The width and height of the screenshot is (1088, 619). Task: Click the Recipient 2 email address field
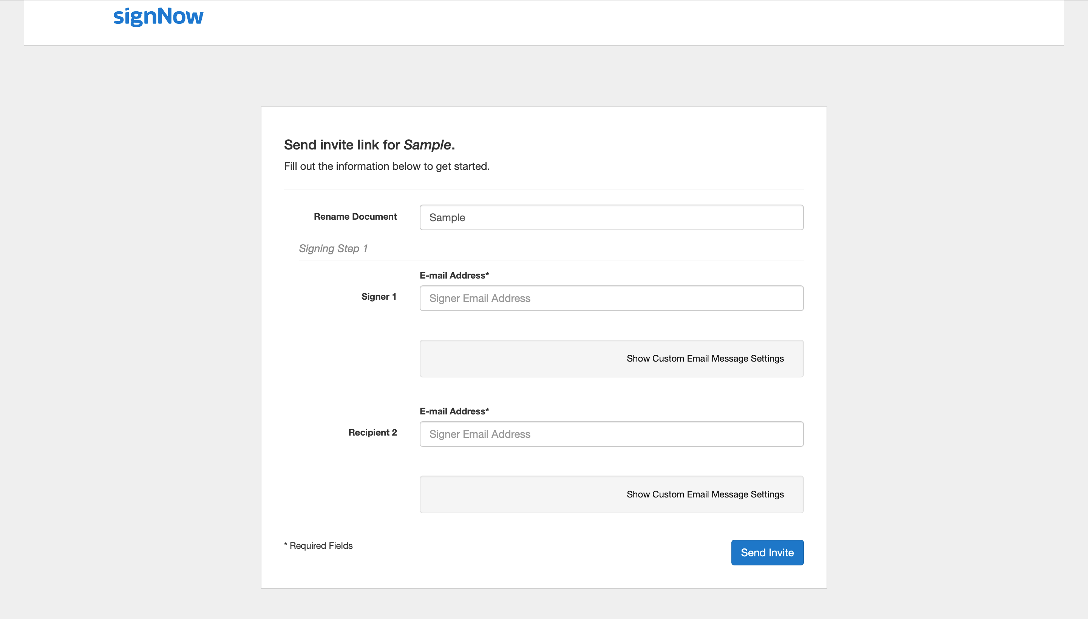pos(611,434)
